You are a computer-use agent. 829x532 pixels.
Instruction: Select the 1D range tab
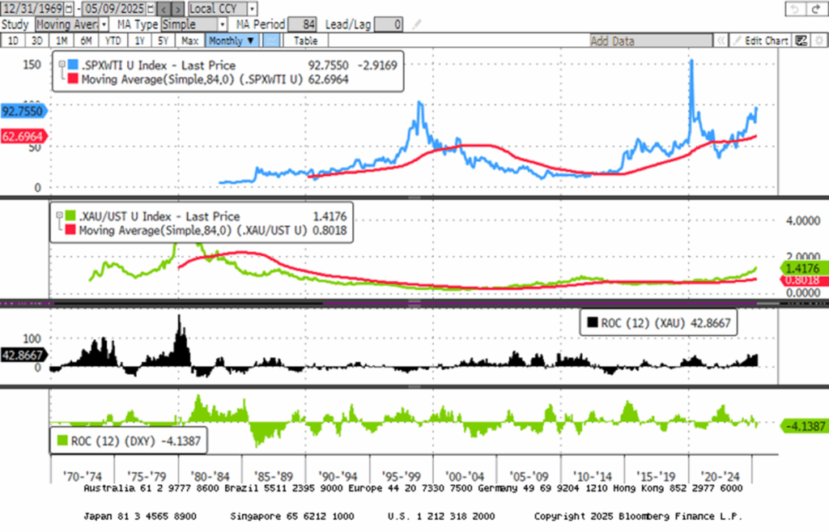[x=13, y=40]
